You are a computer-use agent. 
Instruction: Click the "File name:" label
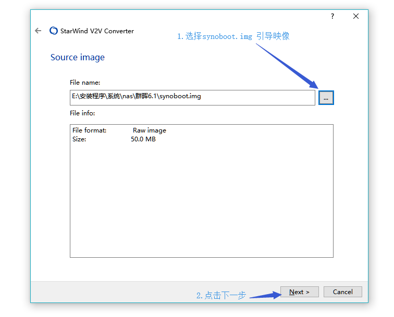(x=85, y=83)
